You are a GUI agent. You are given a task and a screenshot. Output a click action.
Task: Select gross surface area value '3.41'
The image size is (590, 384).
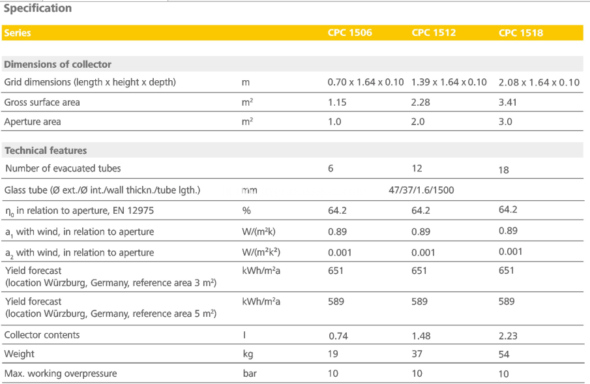pos(508,102)
